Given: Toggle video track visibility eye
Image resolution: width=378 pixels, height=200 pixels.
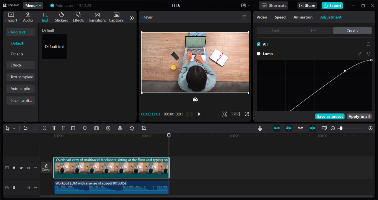Looking at the screenshot, I should point(21,168).
